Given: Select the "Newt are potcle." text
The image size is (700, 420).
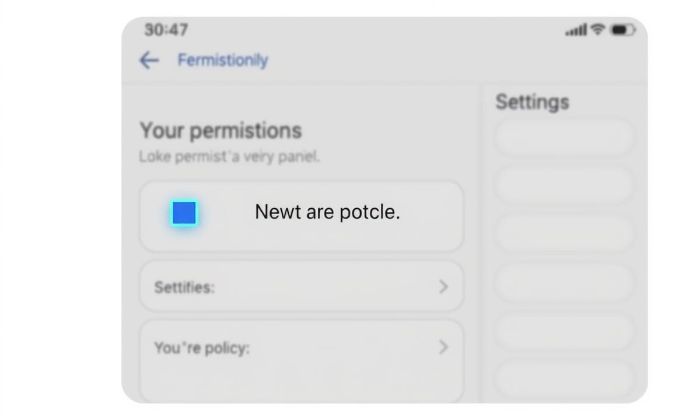Looking at the screenshot, I should [327, 212].
